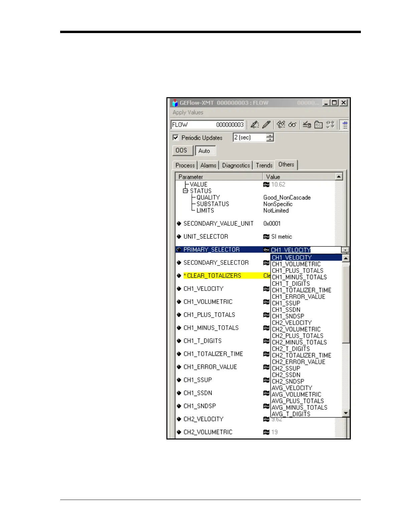This screenshot has height=529, width=409.
Task: Choose AVG_MINUS_TOTALS from the dropdown list
Action: (x=299, y=408)
